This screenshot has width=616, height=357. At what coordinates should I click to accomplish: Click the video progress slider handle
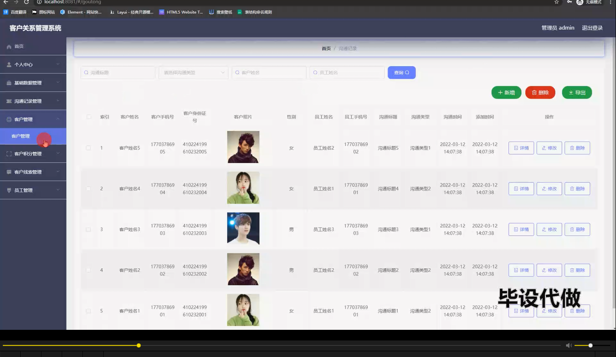139,346
